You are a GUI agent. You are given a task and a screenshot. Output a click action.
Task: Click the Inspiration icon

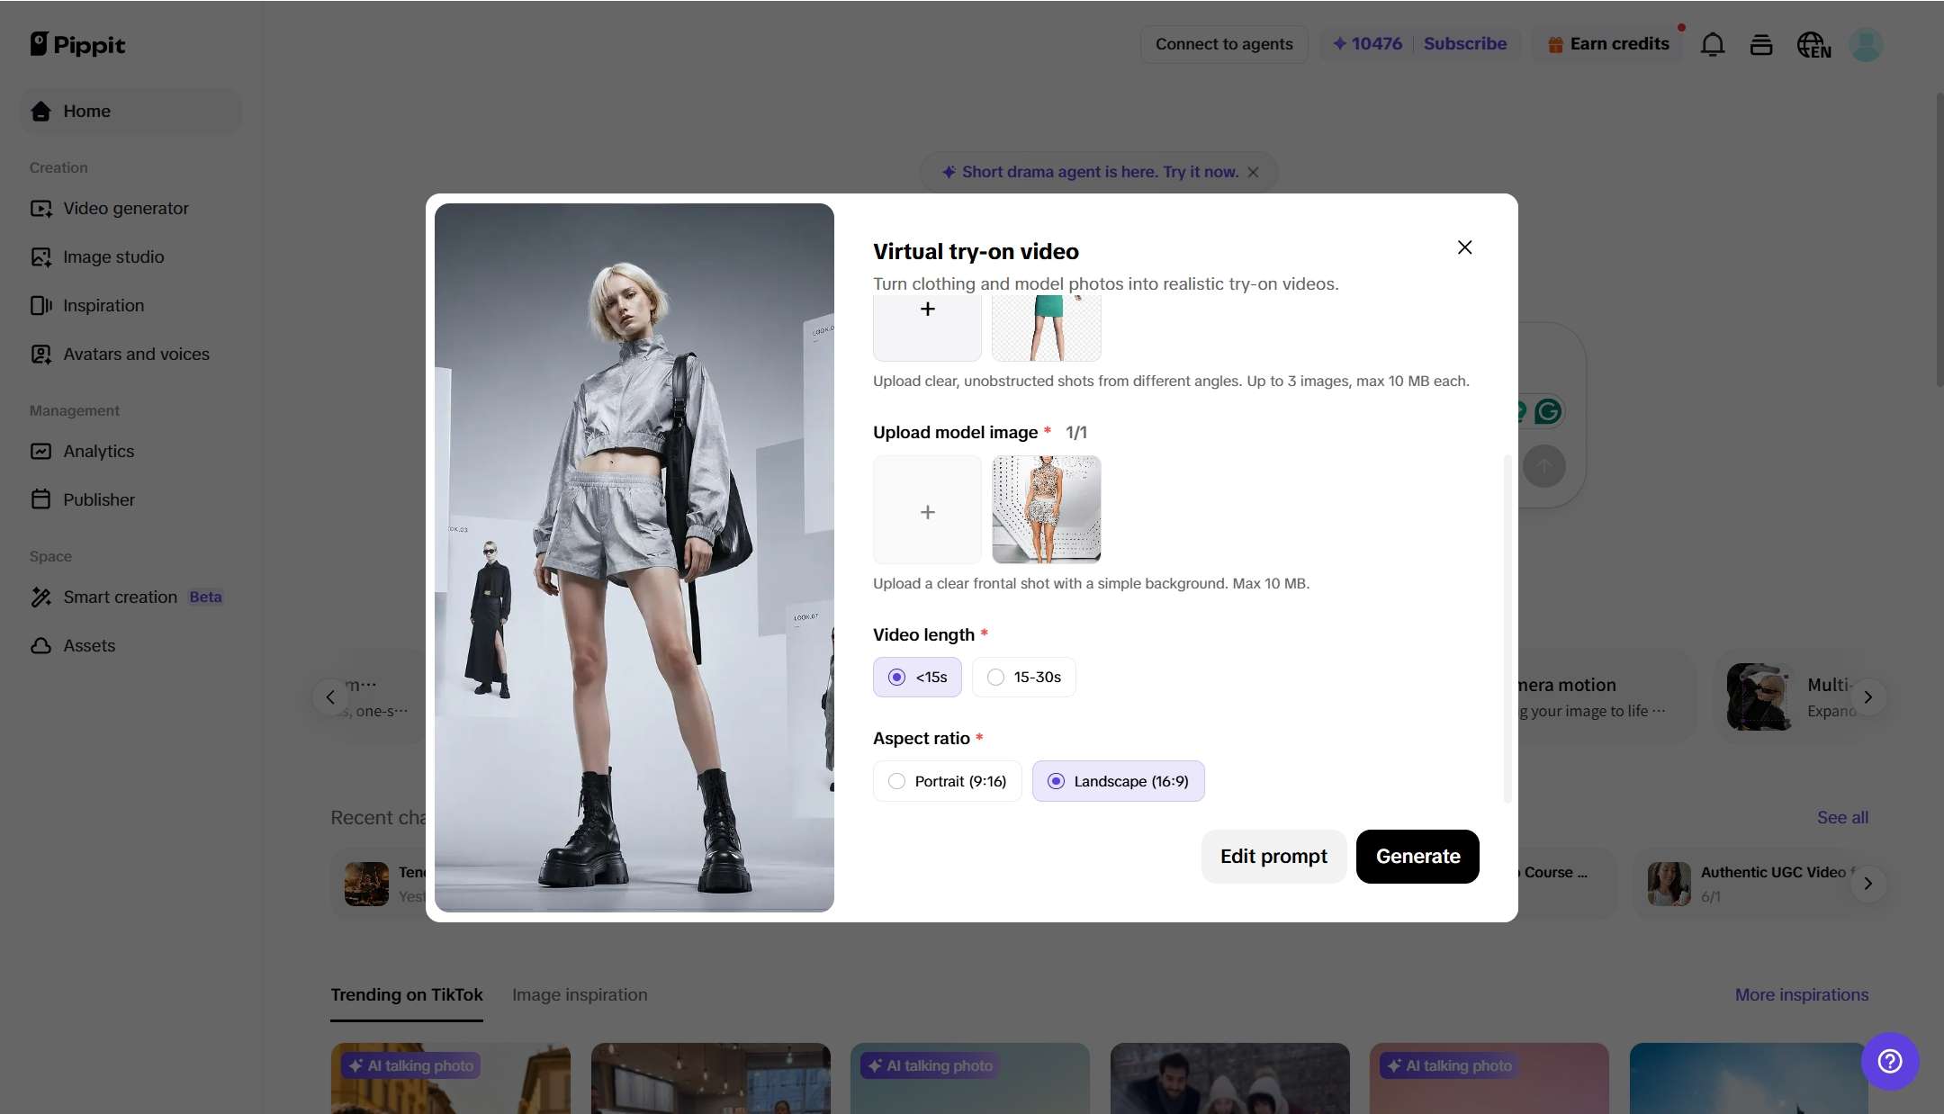[40, 305]
